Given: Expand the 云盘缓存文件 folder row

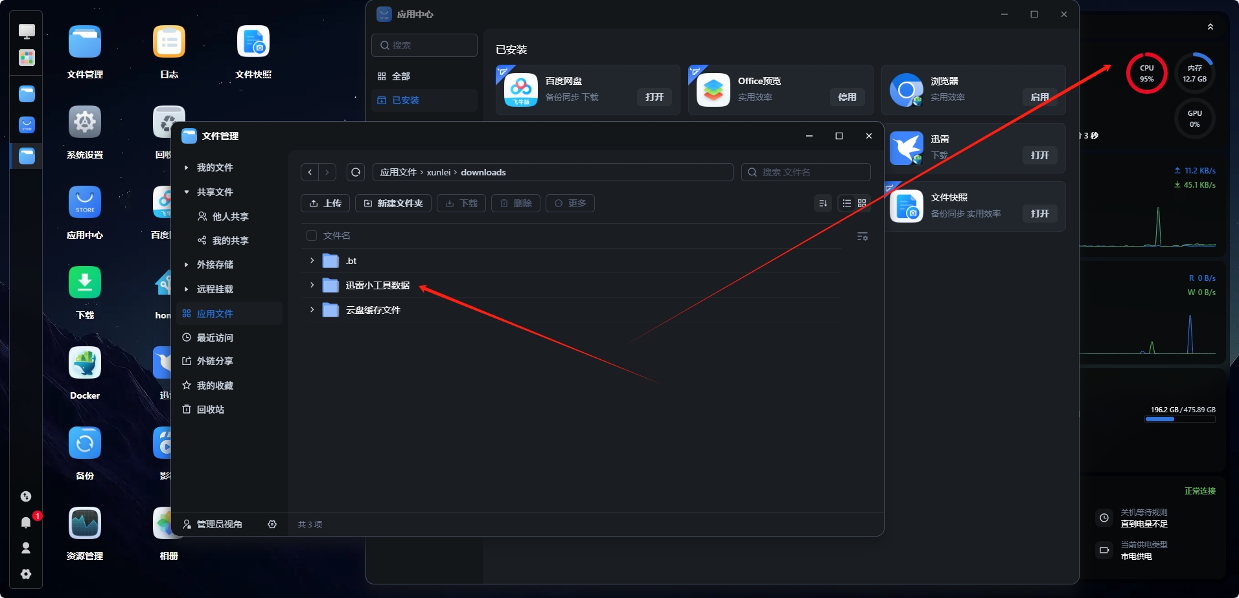Looking at the screenshot, I should pos(312,309).
